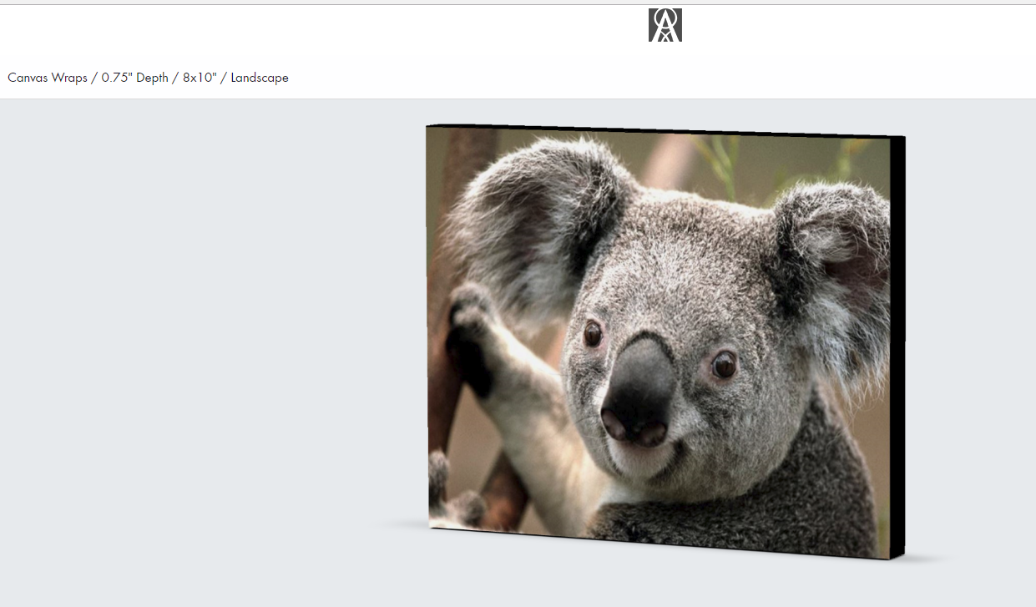Click the Landscape orientation breadcrumb

point(260,78)
